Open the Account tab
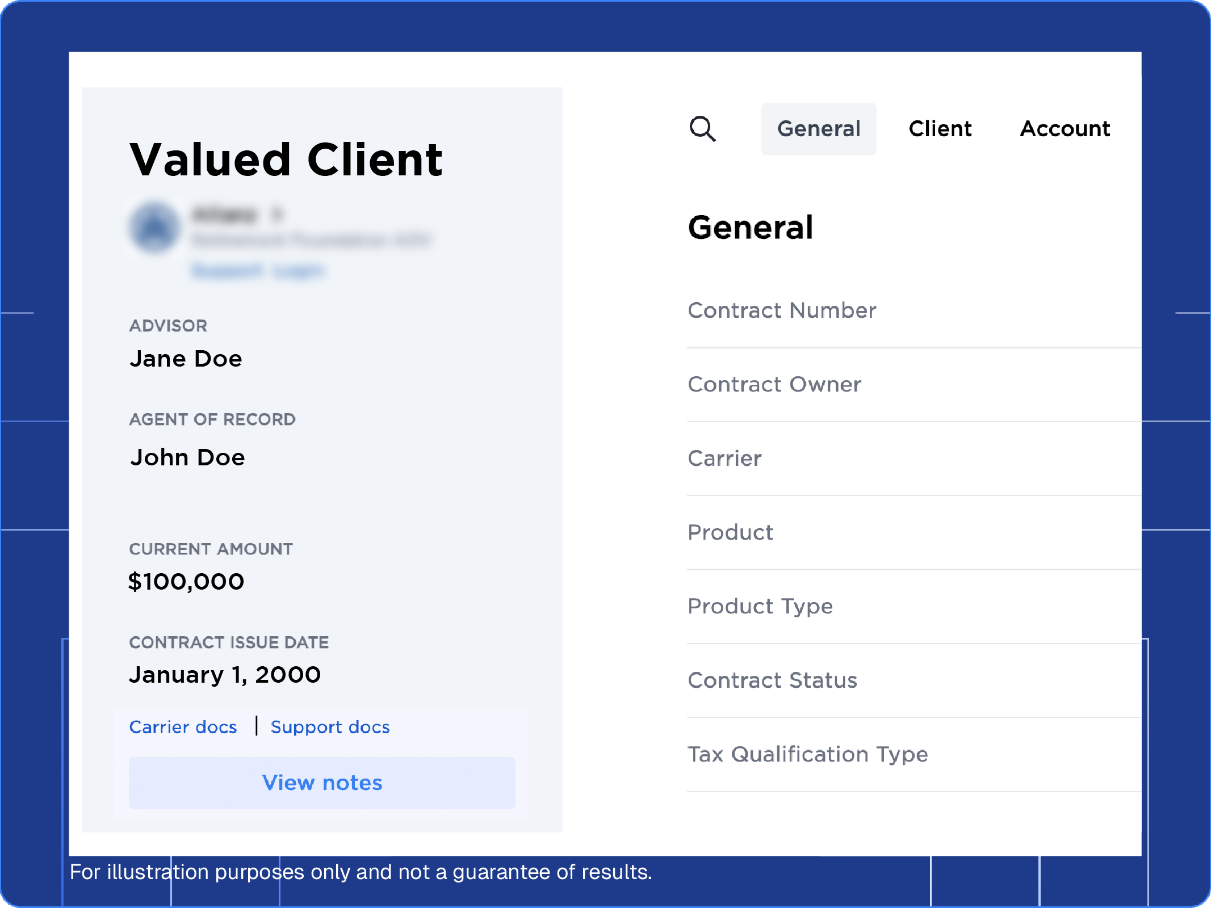Viewport: 1211px width, 908px height. (1065, 129)
